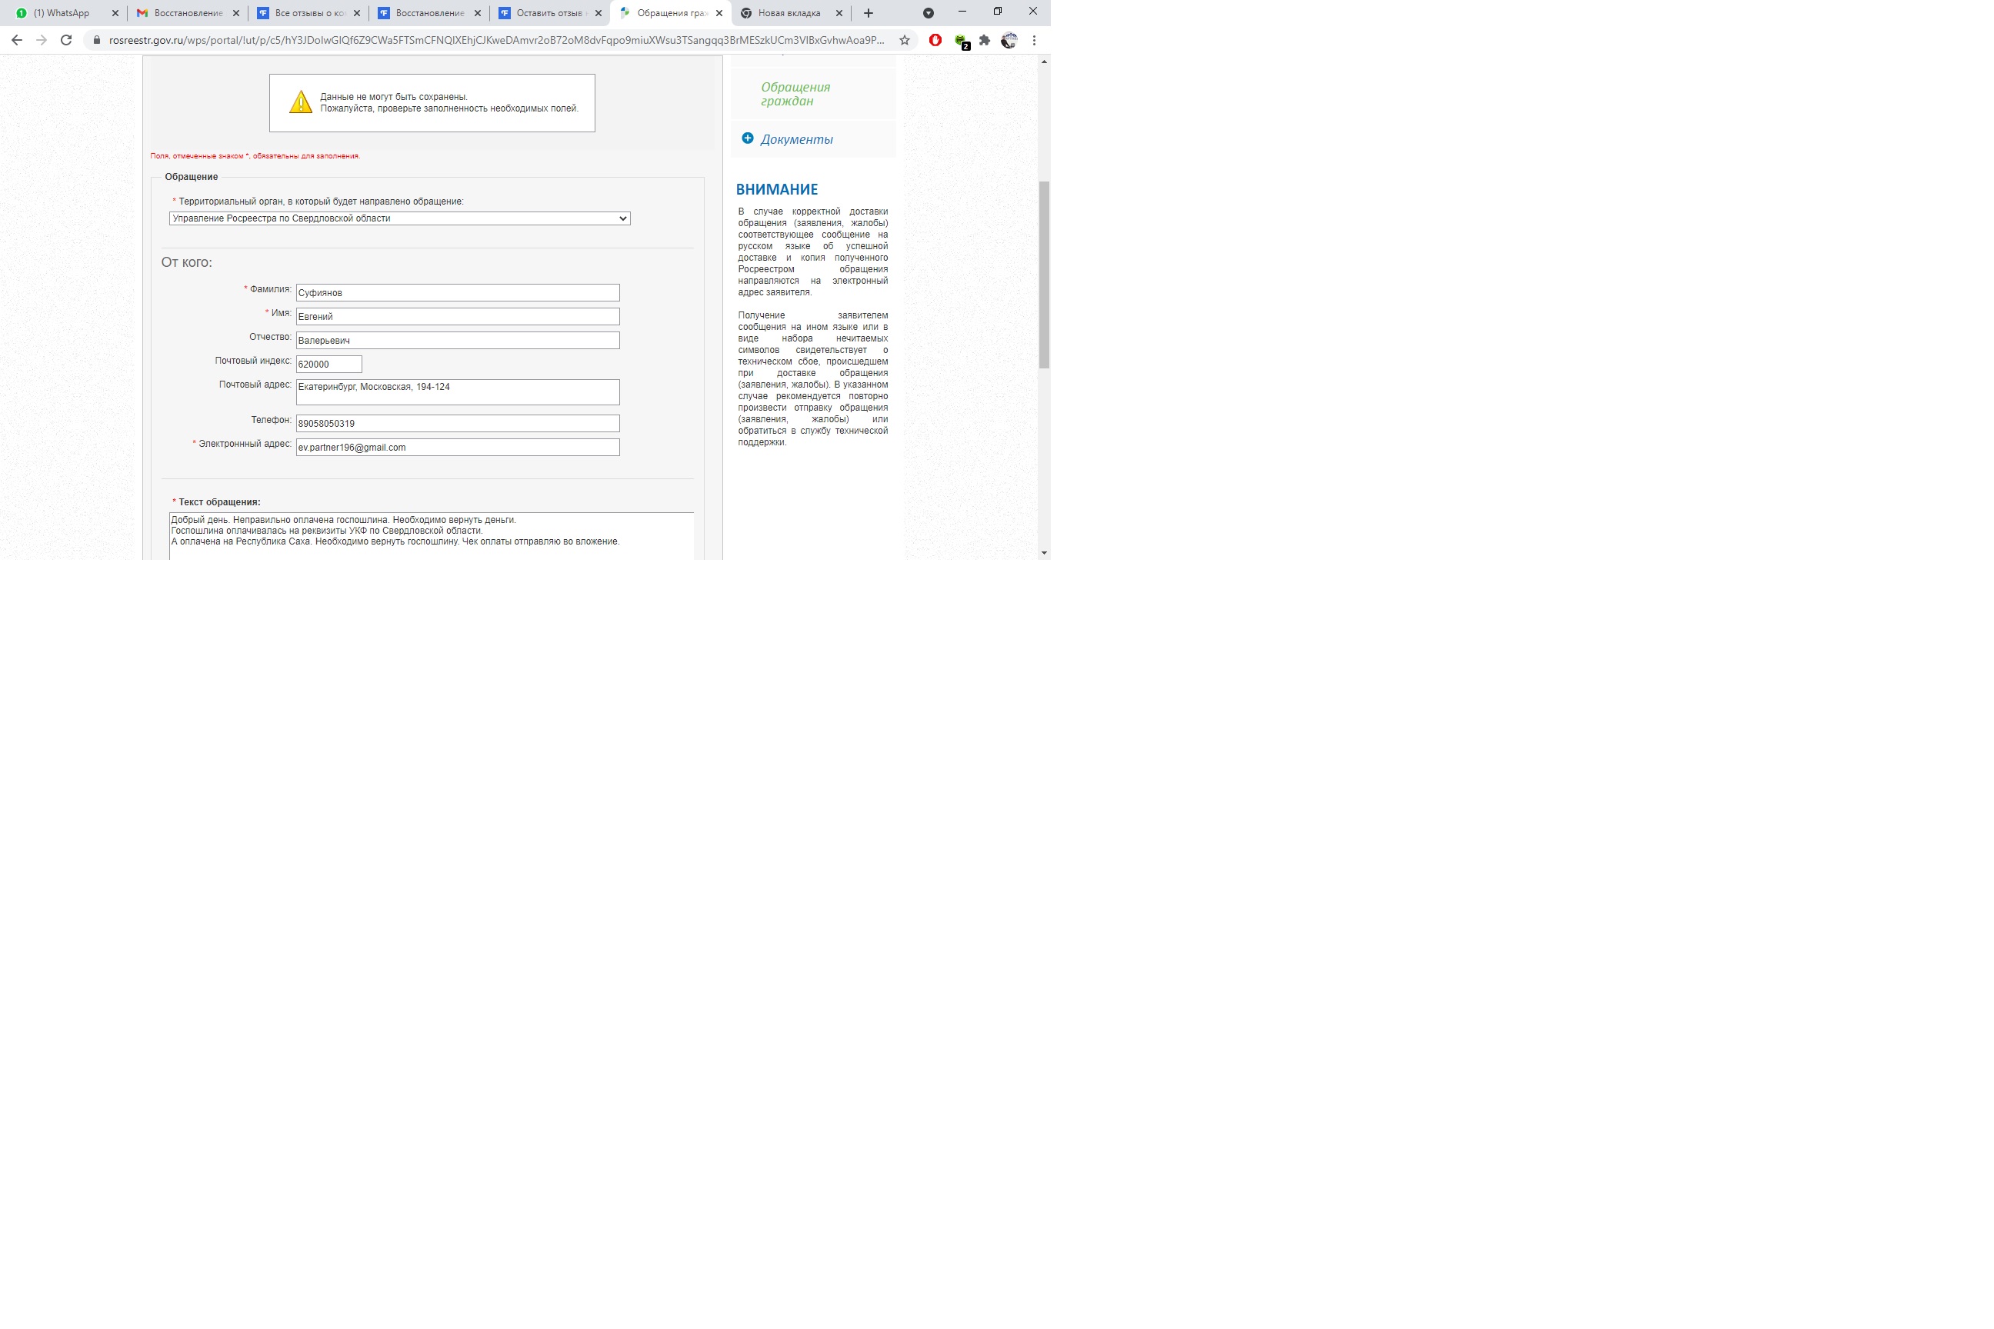The image size is (1994, 1329).
Task: Click the Почтовый индекс field
Action: [329, 364]
